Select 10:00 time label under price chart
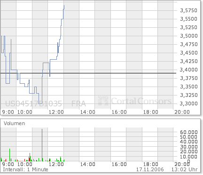This screenshot has width=203, height=175. click(x=25, y=112)
